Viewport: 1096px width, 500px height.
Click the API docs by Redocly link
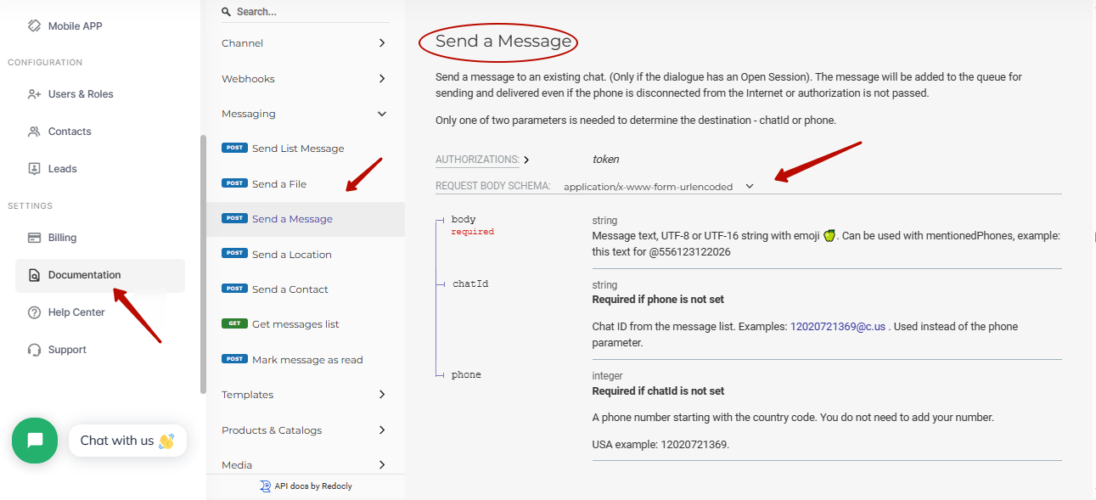click(306, 486)
